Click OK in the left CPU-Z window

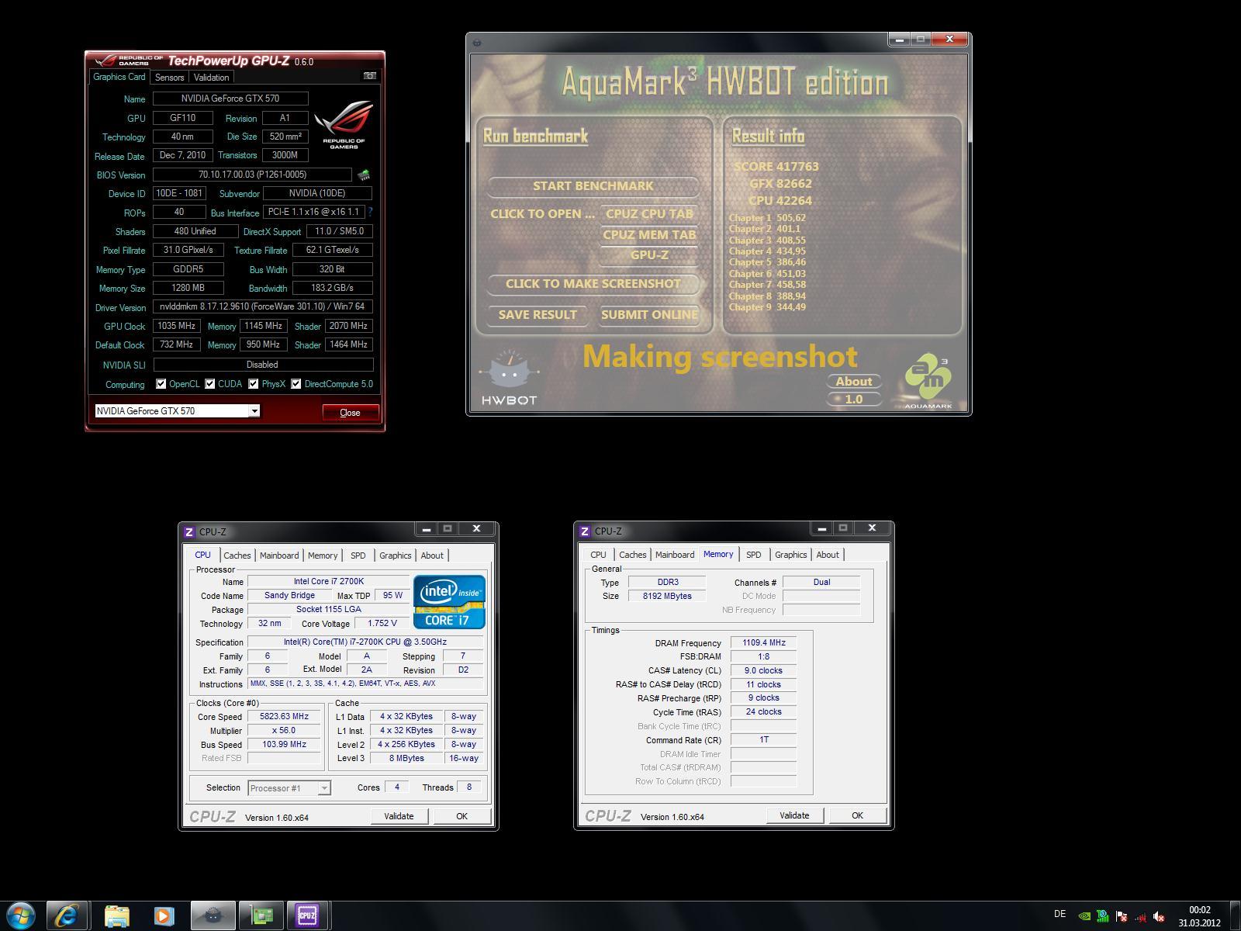pos(461,816)
